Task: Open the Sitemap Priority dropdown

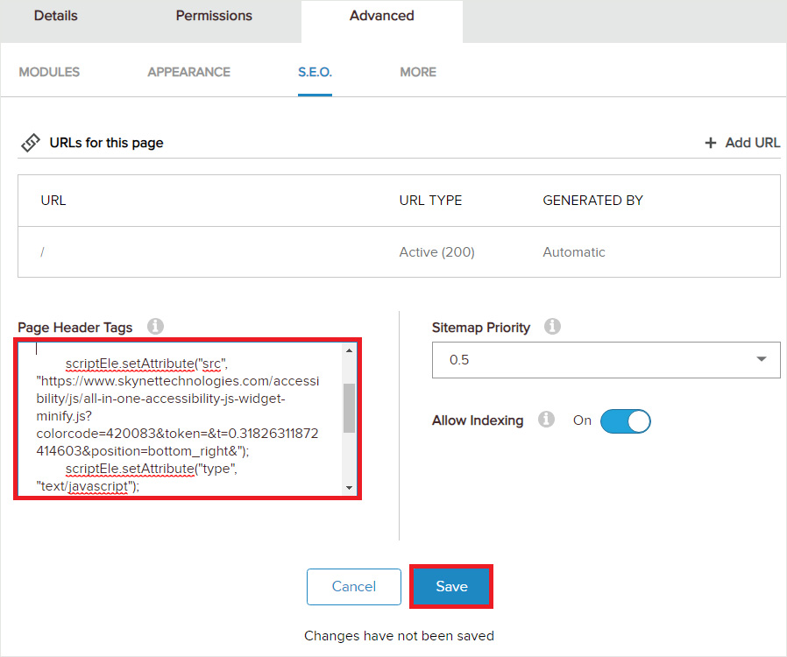Action: coord(606,360)
